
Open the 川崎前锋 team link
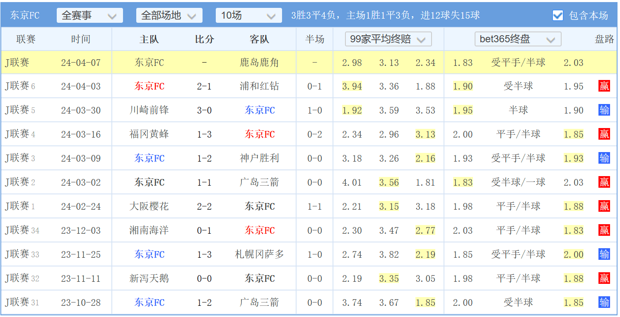[149, 110]
